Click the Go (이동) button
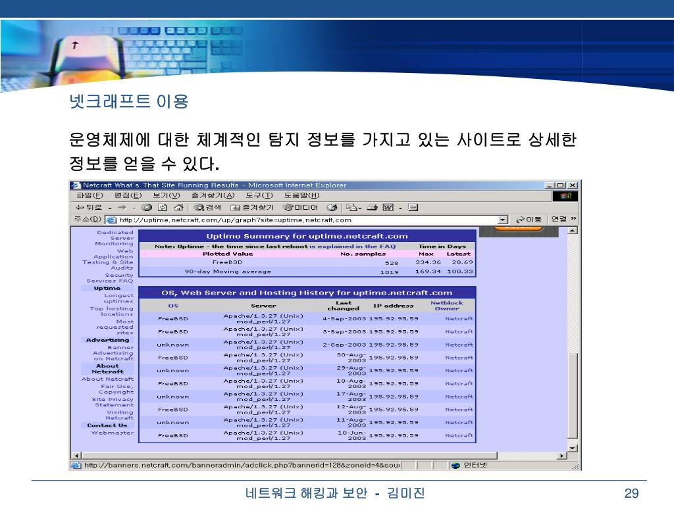The width and height of the screenshot is (674, 505). pos(529,220)
